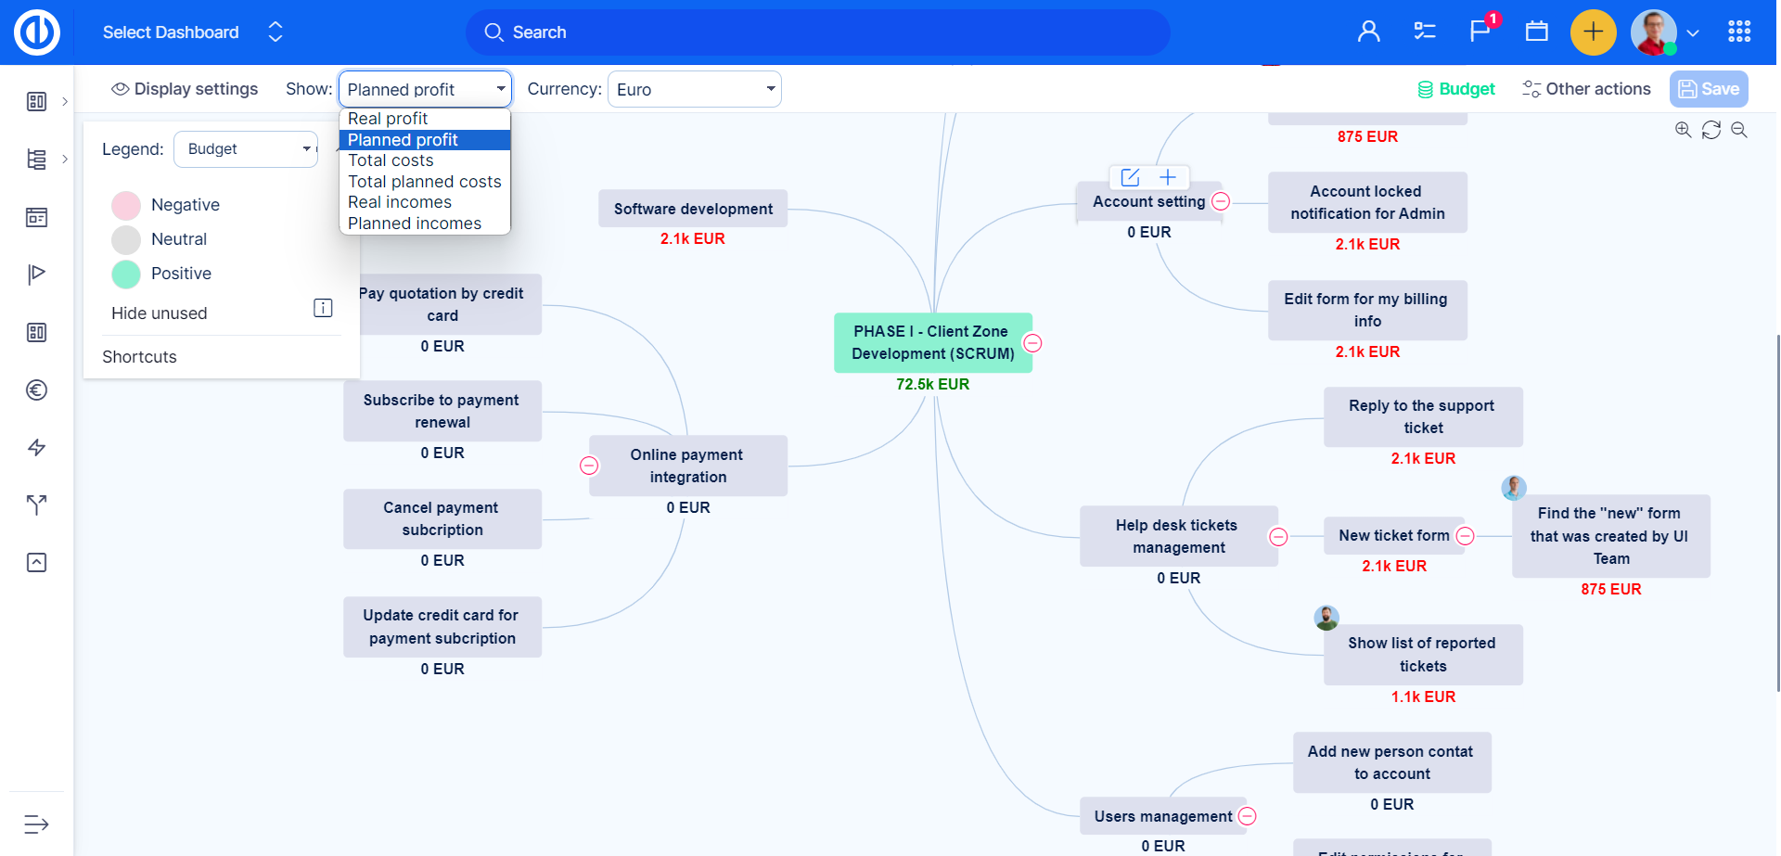Screen dimensions: 1781x856
Task: Toggle Hide unused legend entries
Action: pyautogui.click(x=159, y=313)
